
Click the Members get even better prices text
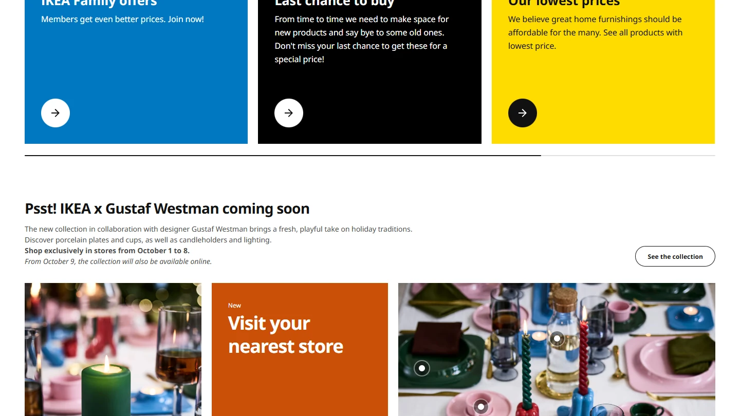[x=122, y=19]
